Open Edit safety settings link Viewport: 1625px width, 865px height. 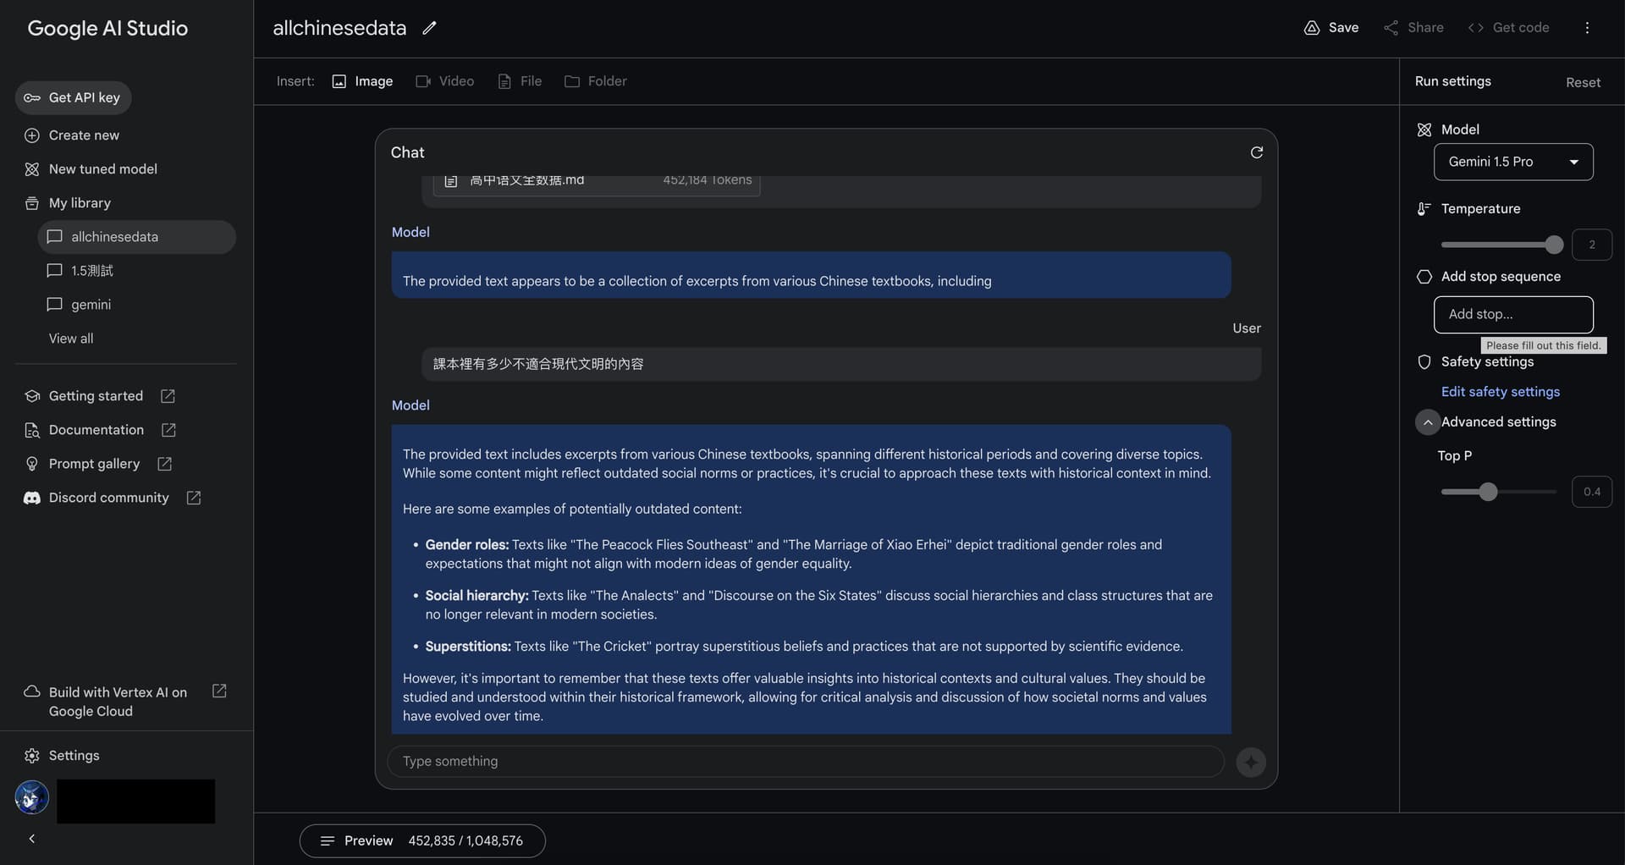click(x=1500, y=392)
